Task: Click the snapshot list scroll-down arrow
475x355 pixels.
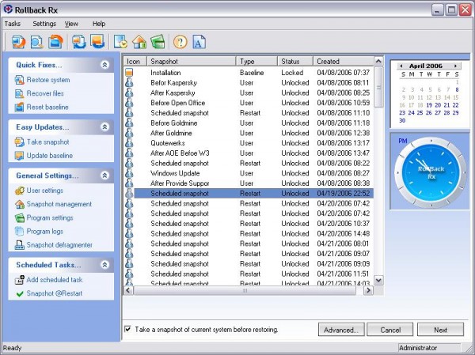Action: tap(378, 280)
